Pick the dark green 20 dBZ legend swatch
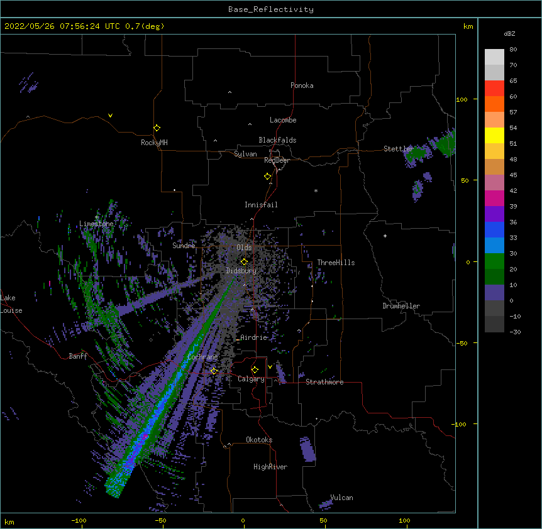 tap(494, 277)
